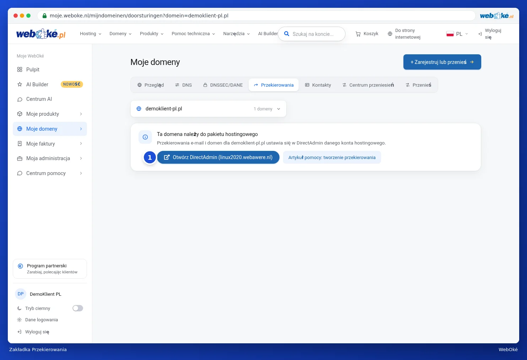Click the AI Builder star icon in sidebar
This screenshot has height=360, width=527.
20,84
